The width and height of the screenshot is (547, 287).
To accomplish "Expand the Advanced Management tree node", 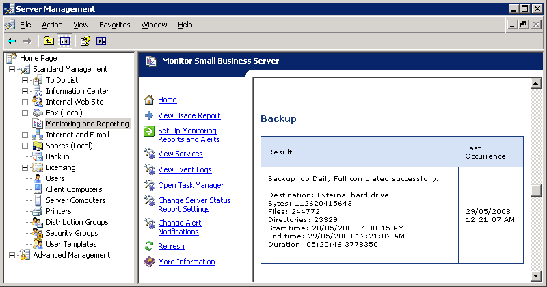I will 12,255.
